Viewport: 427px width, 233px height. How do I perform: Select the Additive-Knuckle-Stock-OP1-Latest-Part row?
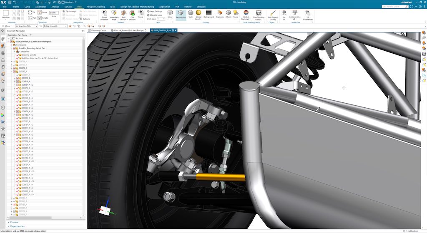tap(40, 58)
